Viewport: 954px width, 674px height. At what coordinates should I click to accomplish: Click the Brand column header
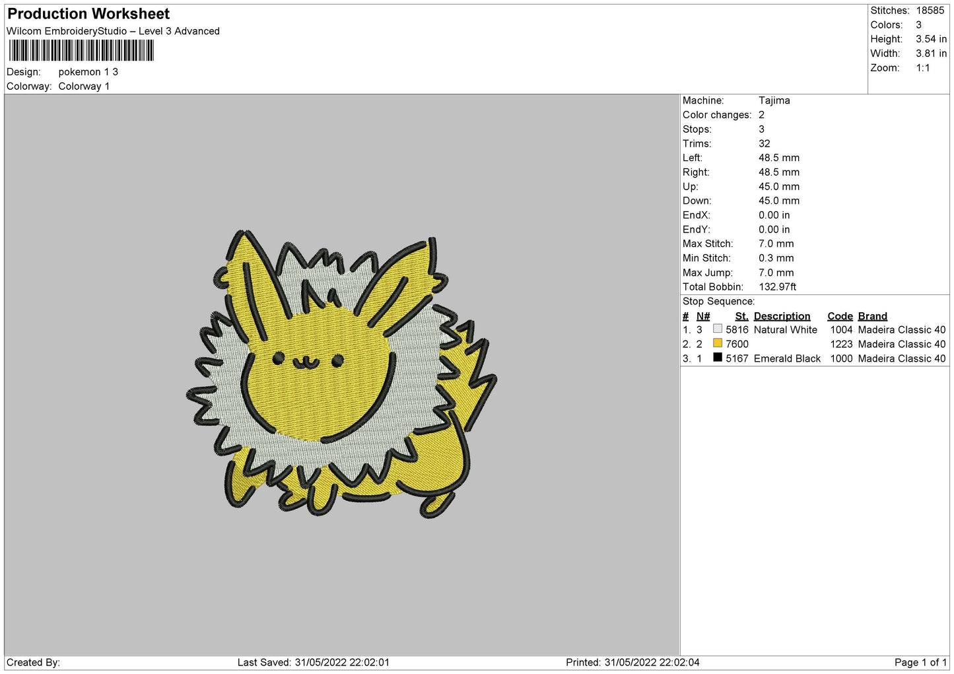872,316
